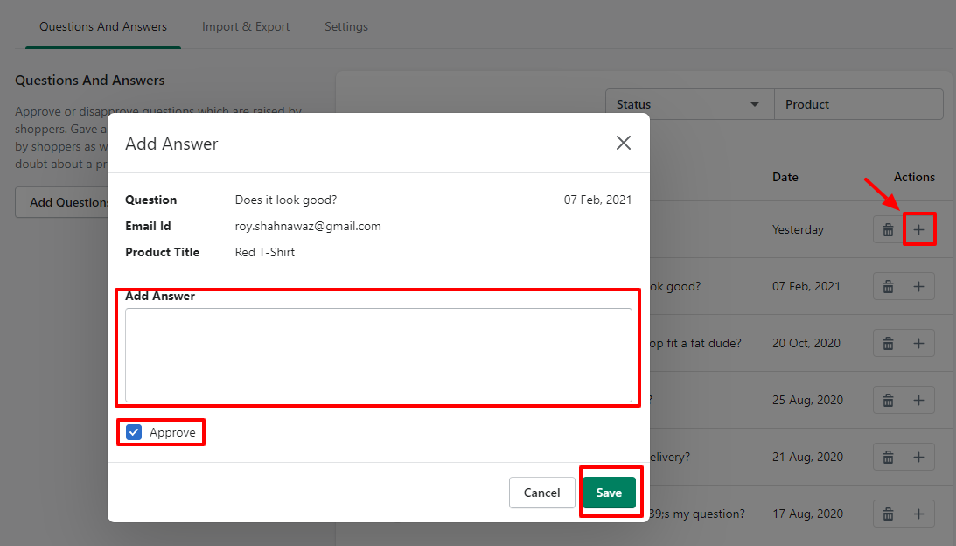Add answer to the Yesterday question
Image resolution: width=956 pixels, height=546 pixels.
click(918, 229)
